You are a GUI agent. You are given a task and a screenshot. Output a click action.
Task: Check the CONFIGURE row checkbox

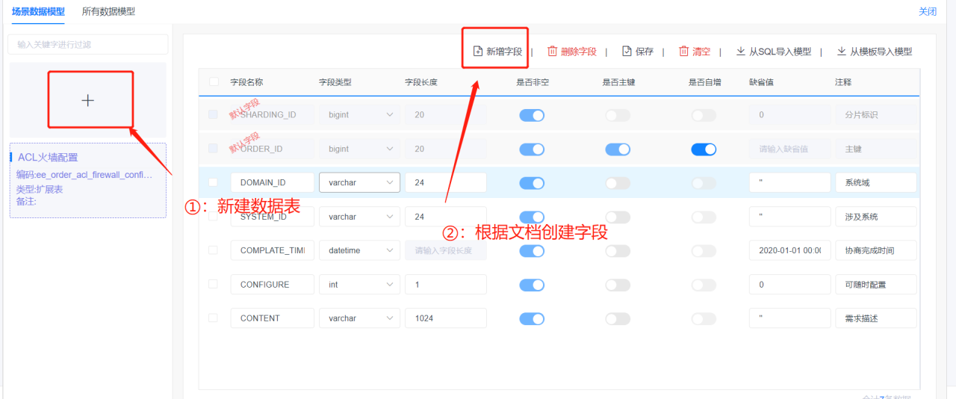click(x=214, y=284)
